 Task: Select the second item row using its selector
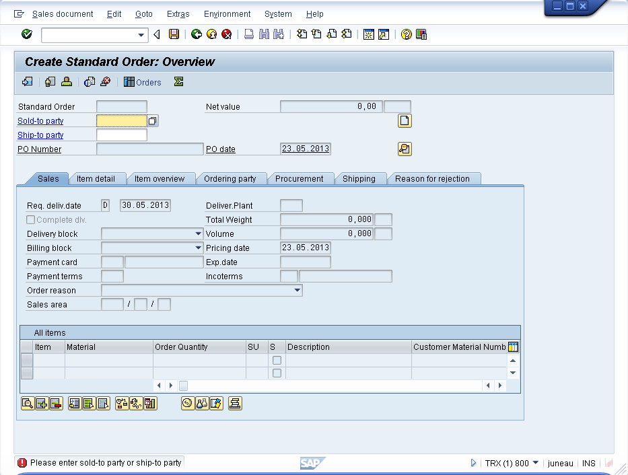27,373
